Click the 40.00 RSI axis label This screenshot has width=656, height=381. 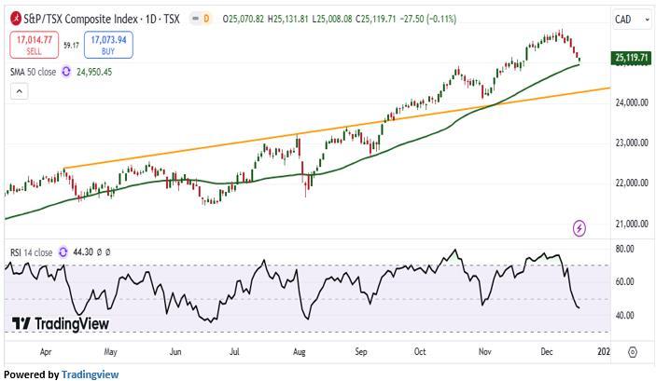click(624, 316)
